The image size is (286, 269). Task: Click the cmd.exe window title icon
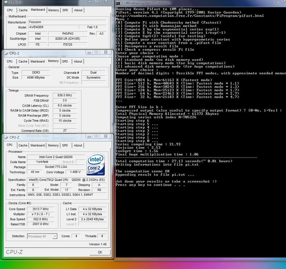point(118,3)
